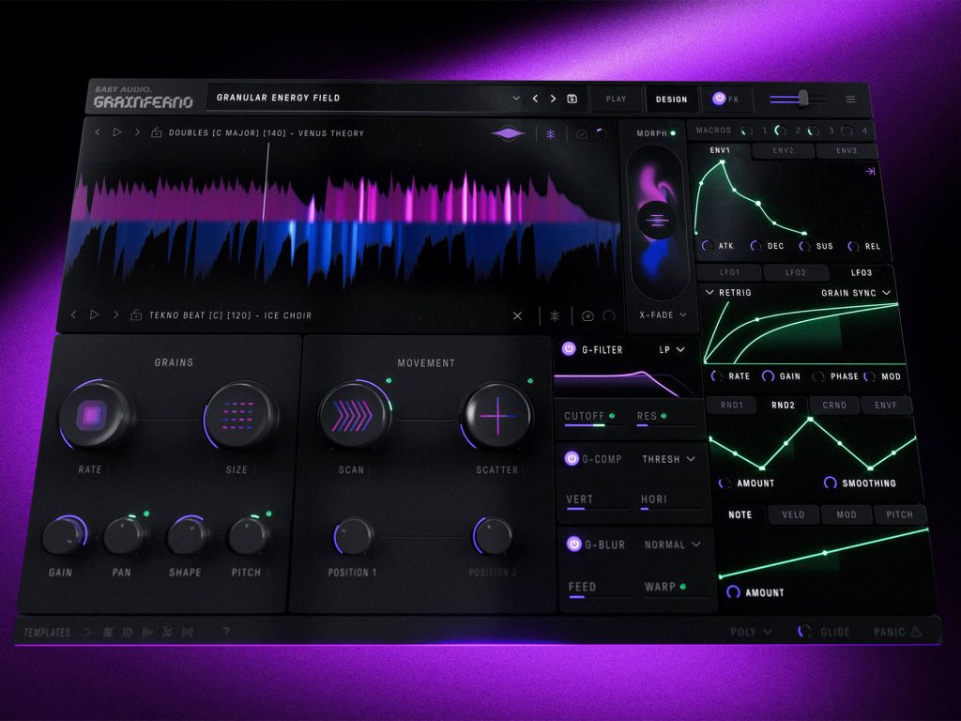The height and width of the screenshot is (721, 961).
Task: Toggle the Scan modulation indicator dot
Action: click(389, 381)
